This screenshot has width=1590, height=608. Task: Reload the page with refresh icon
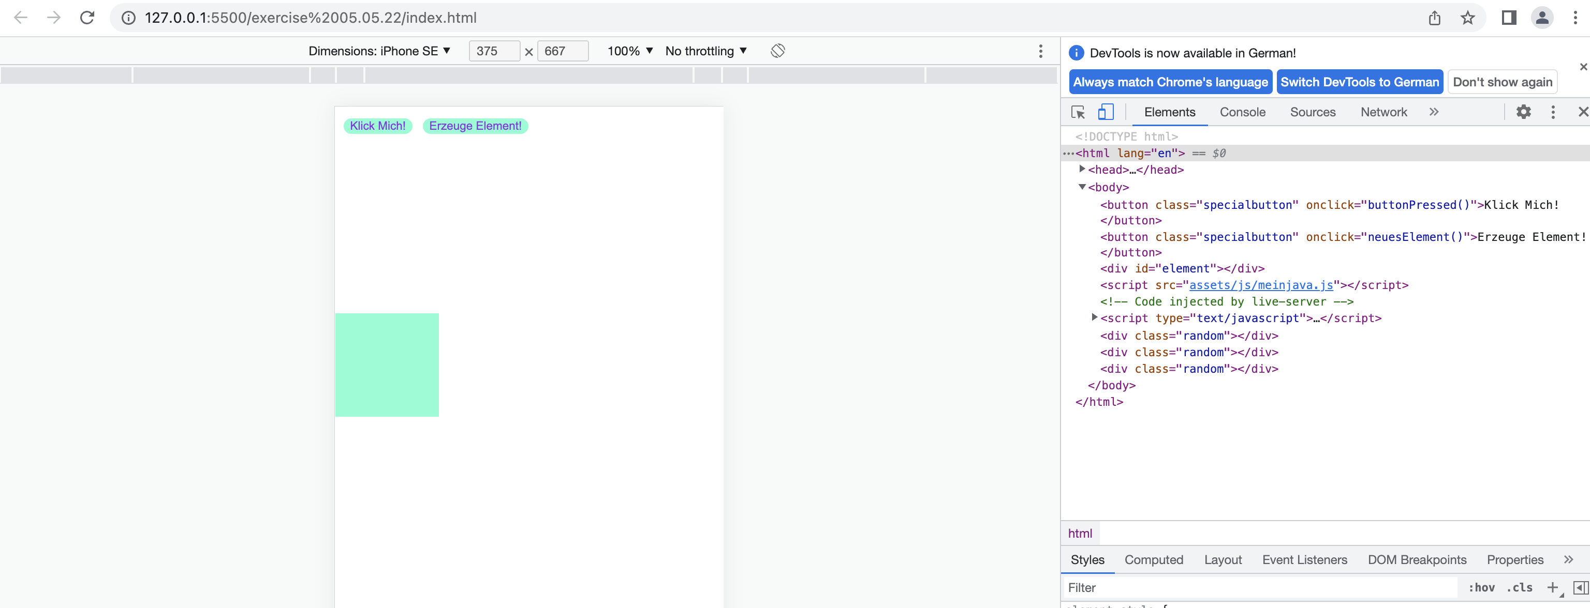coord(87,18)
